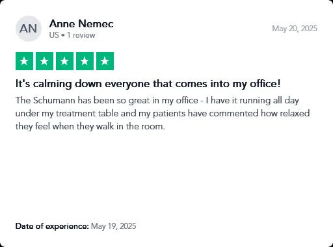Click the 'Date of experience' label
333x247 pixels.
[52, 226]
